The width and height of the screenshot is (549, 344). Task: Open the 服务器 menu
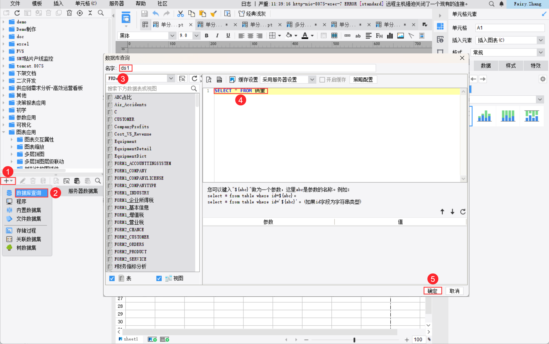pyautogui.click(x=116, y=4)
